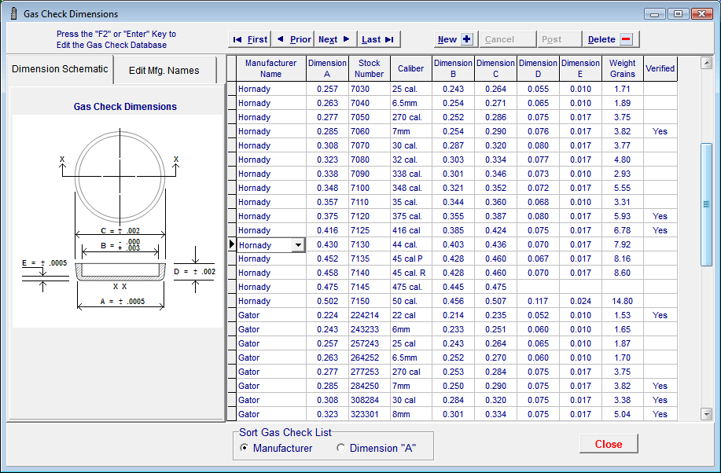Click the disabled Cancel button
This screenshot has height=473, width=721.
pos(508,39)
